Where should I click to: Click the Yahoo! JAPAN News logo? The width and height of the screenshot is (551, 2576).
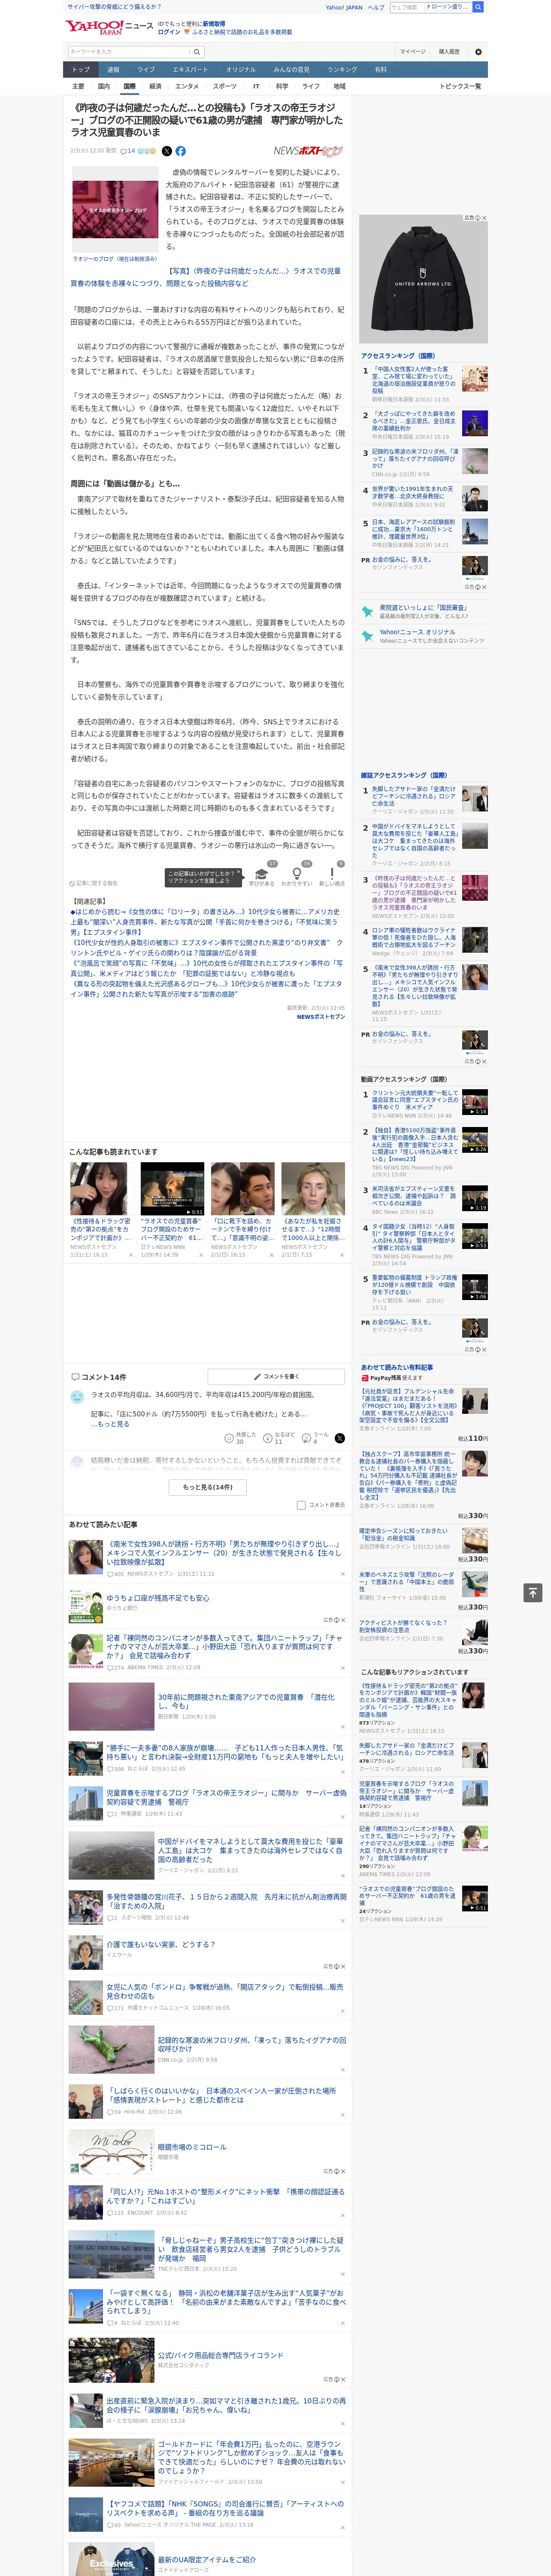[110, 27]
